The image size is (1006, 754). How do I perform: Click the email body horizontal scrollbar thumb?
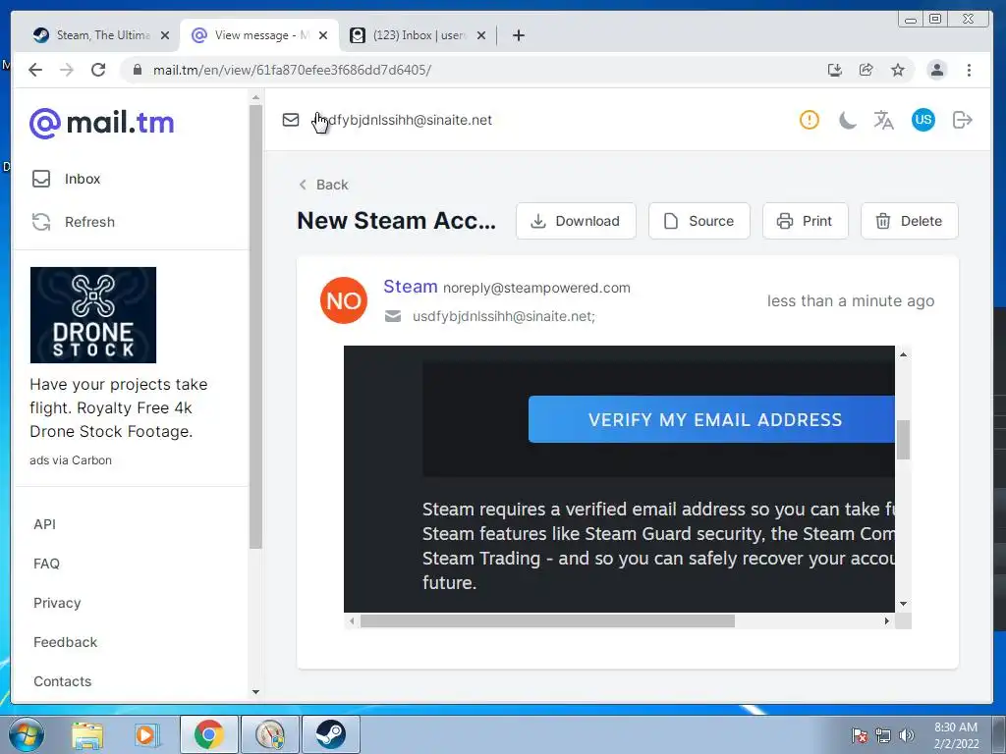(x=547, y=620)
